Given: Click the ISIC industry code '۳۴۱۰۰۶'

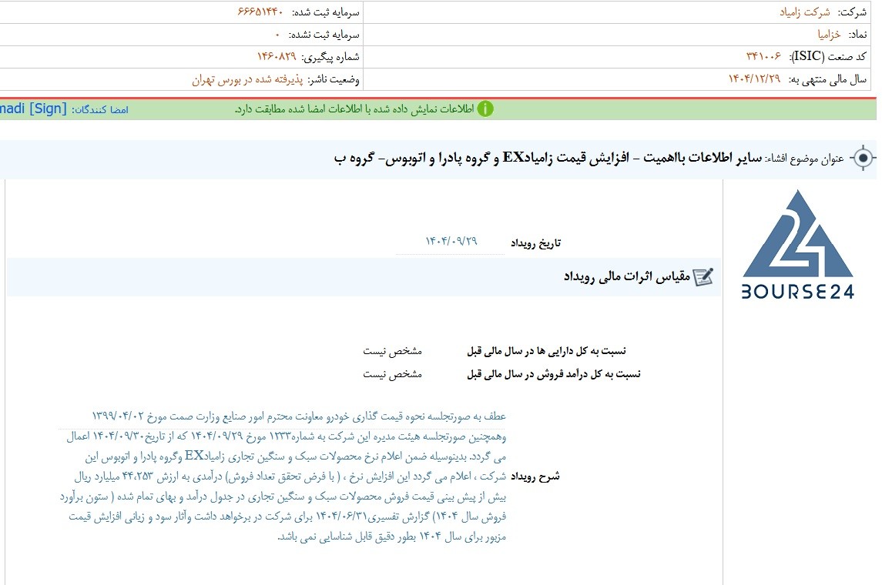Looking at the screenshot, I should (763, 56).
